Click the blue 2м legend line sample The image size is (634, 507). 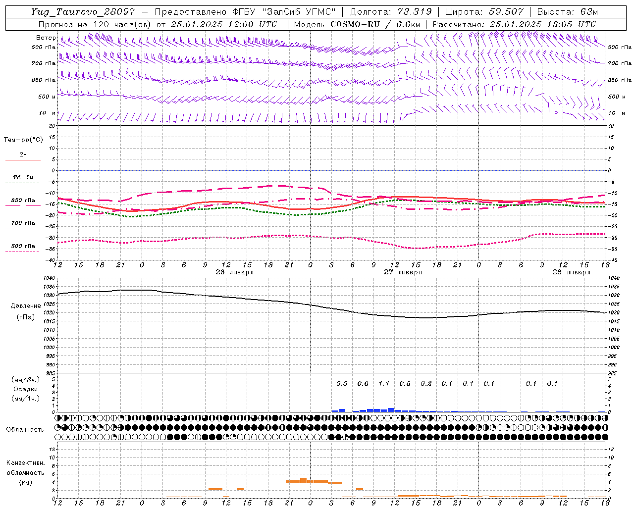(x=23, y=160)
